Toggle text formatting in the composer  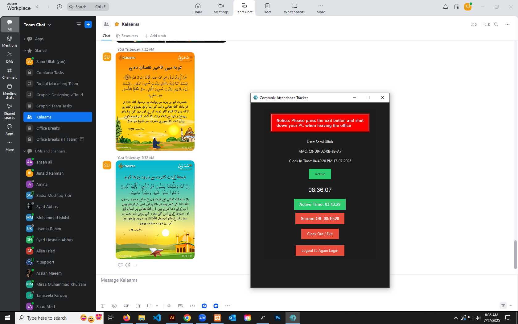103,306
